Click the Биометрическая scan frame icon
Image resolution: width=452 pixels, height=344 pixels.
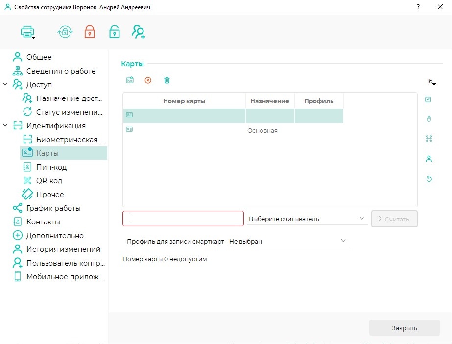point(27,140)
